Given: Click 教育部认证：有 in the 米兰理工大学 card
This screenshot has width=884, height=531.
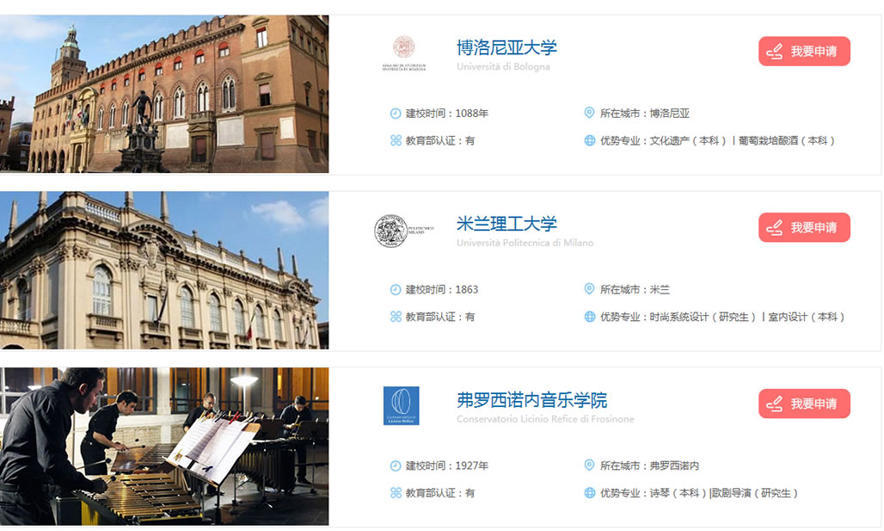Looking at the screenshot, I should pyautogui.click(x=440, y=317).
